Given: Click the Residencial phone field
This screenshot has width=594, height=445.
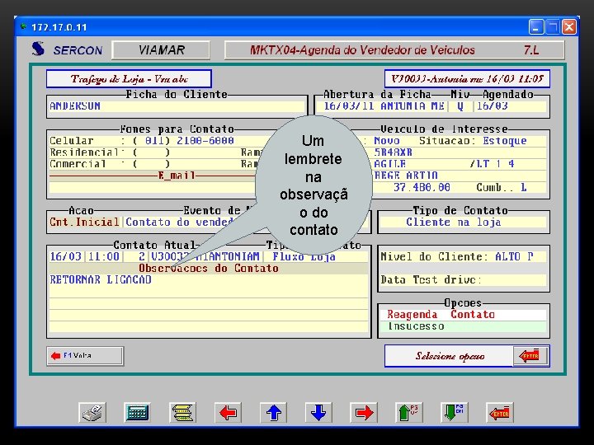Looking at the screenshot, I should (x=152, y=152).
